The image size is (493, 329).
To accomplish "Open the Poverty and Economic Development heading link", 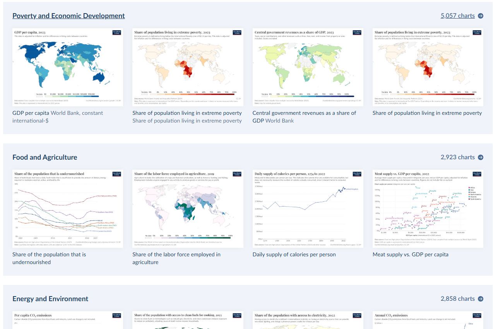I will (x=68, y=16).
